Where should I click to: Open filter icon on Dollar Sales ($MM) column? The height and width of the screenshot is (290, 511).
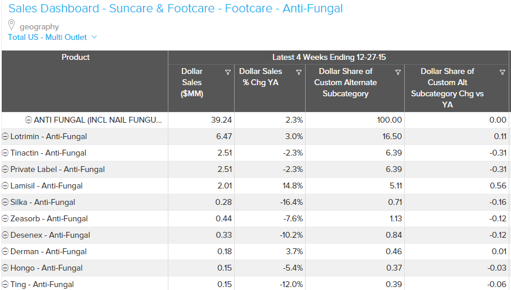coord(228,72)
